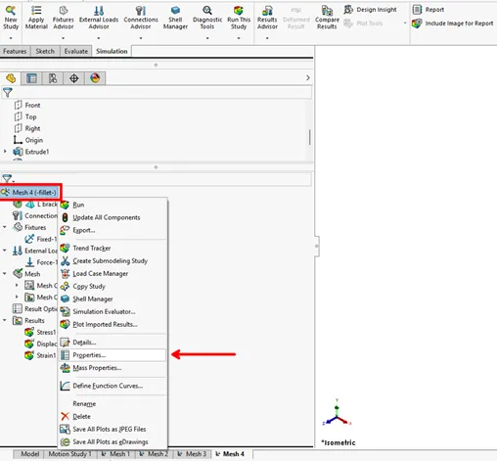Switch to the DisplayManager color sphere tab

pyautogui.click(x=95, y=78)
